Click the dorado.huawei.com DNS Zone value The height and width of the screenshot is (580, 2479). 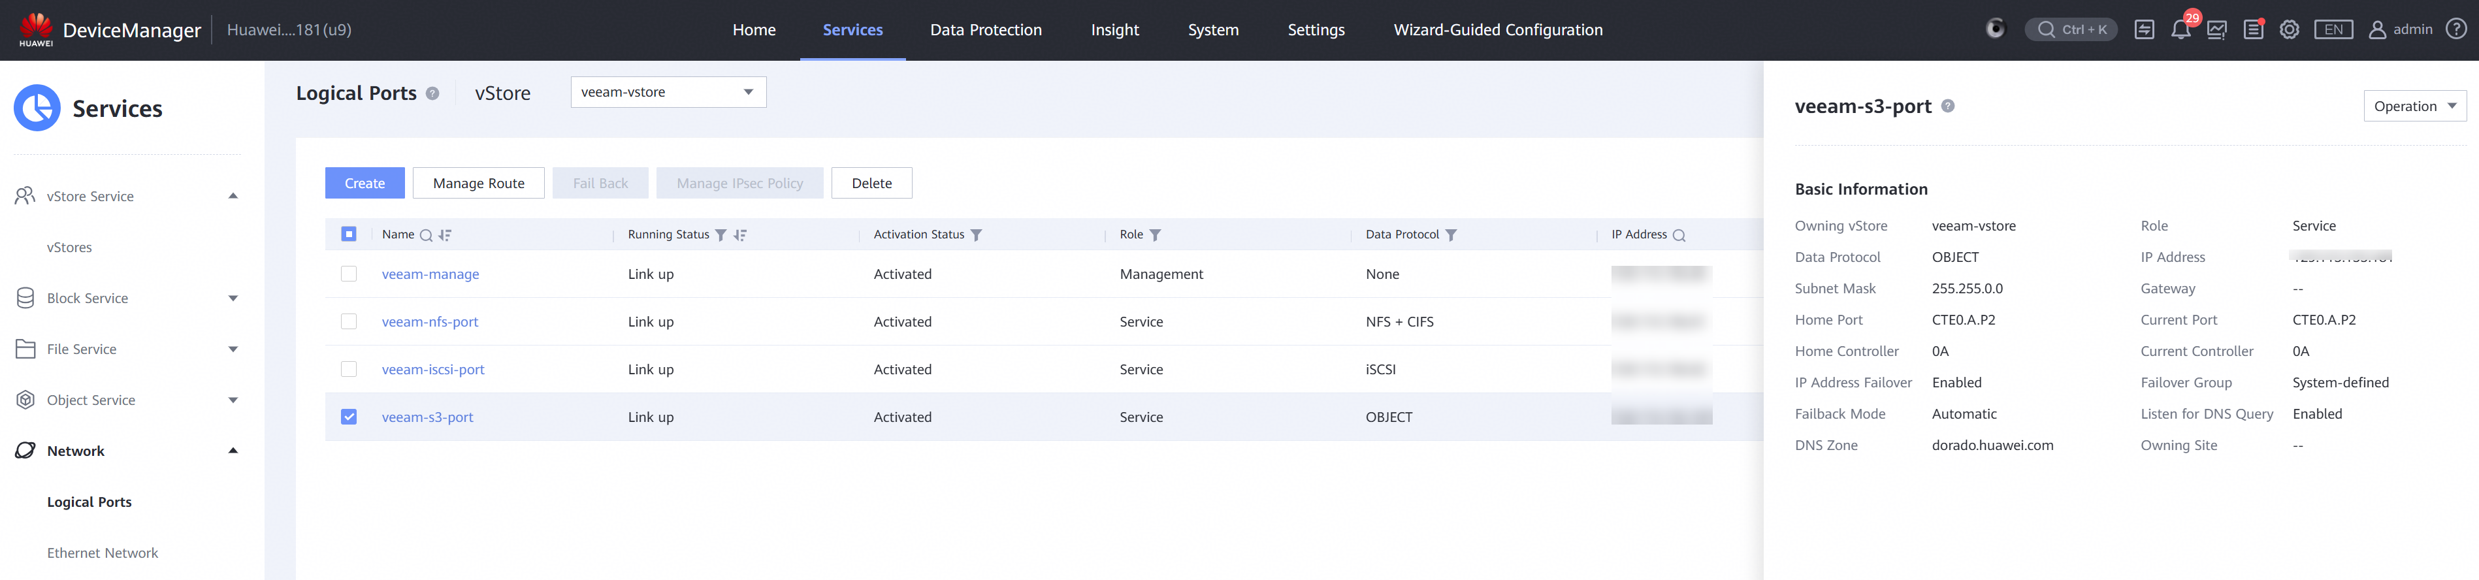coord(1992,445)
